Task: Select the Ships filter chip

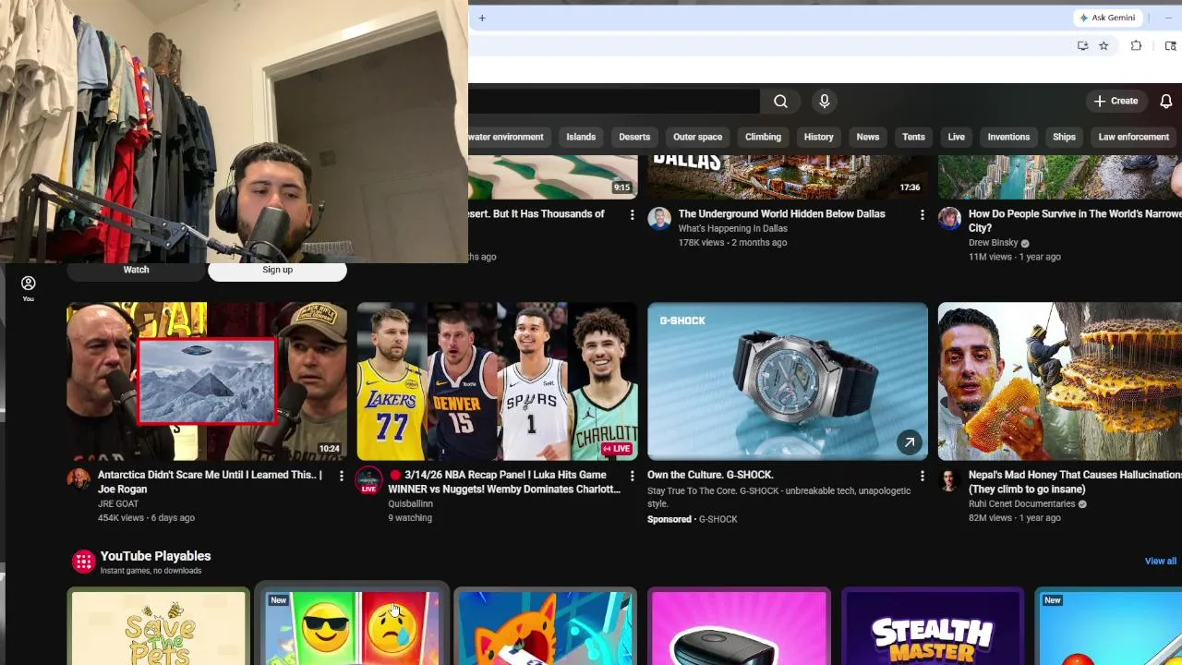Action: coord(1064,137)
